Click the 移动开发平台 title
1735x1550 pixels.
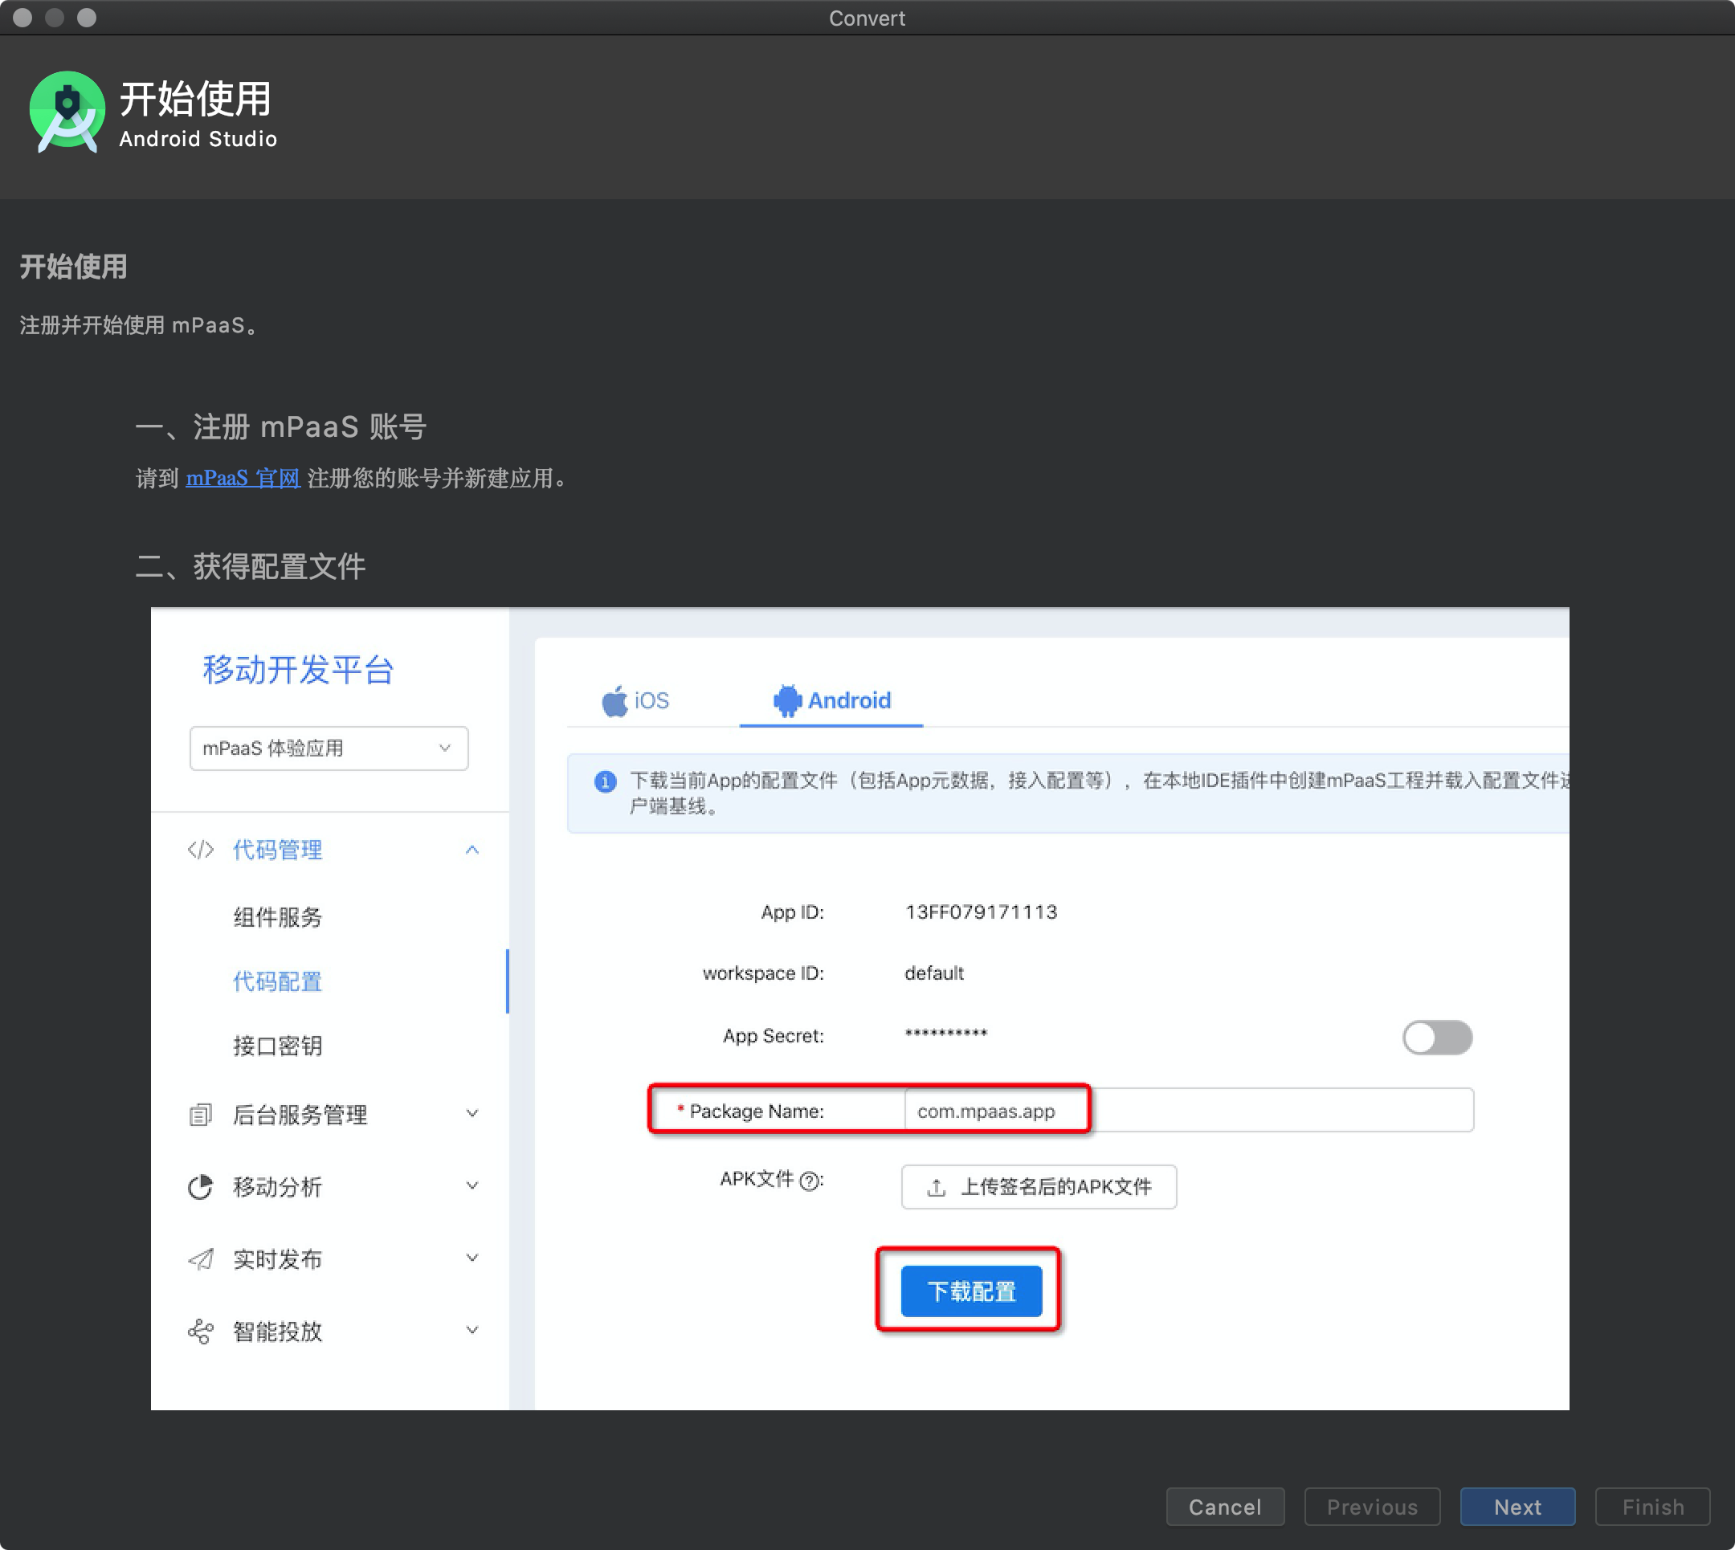tap(298, 671)
